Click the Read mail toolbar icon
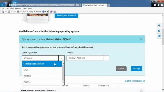This screenshot has width=164, height=92. tap(14, 12)
